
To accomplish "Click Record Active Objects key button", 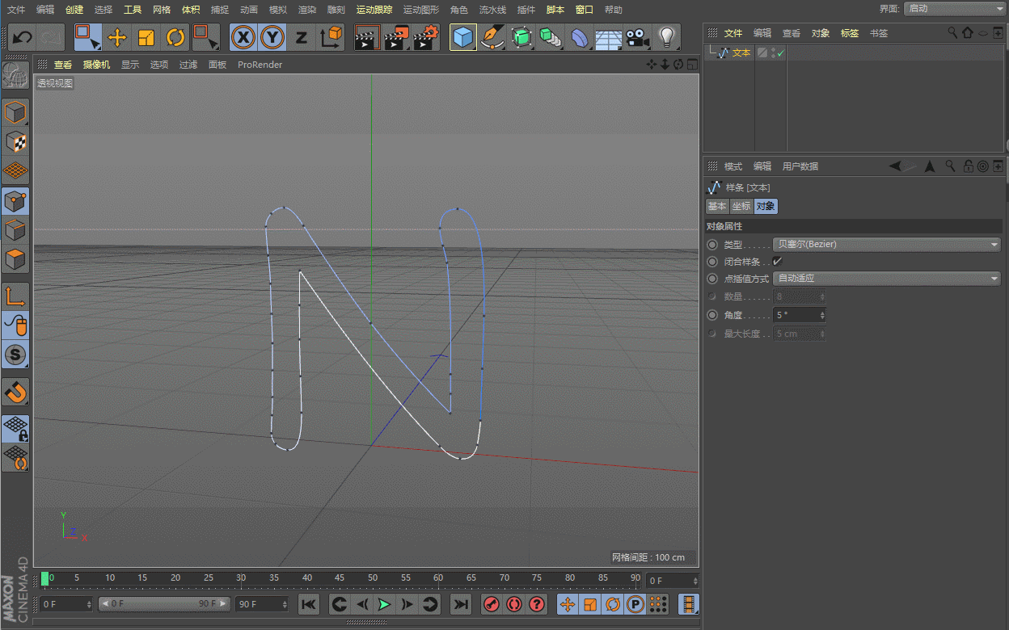I will pos(491,604).
